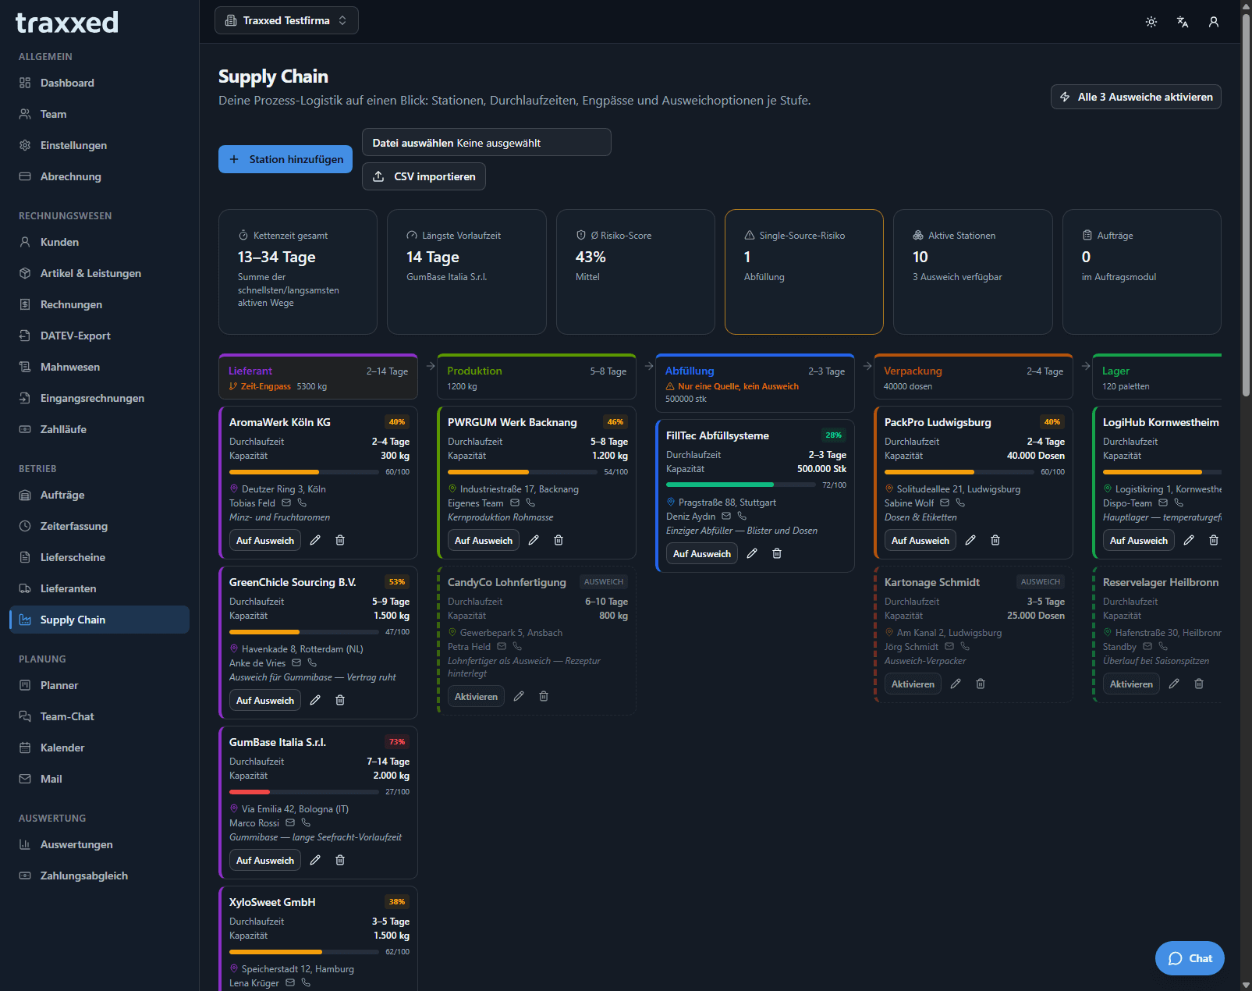
Task: Edit CandyCo Lohnfertigung with pencil icon
Action: pyautogui.click(x=519, y=696)
